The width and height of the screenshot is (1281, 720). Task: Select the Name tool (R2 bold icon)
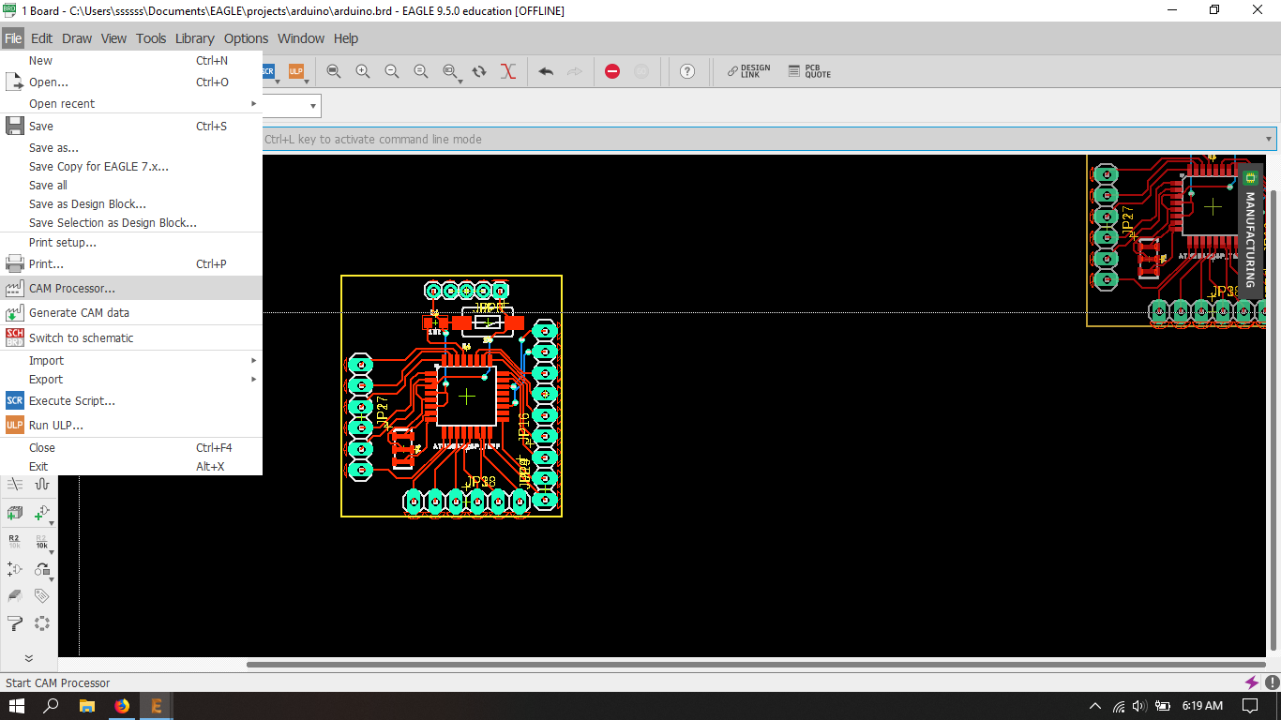pyautogui.click(x=15, y=541)
